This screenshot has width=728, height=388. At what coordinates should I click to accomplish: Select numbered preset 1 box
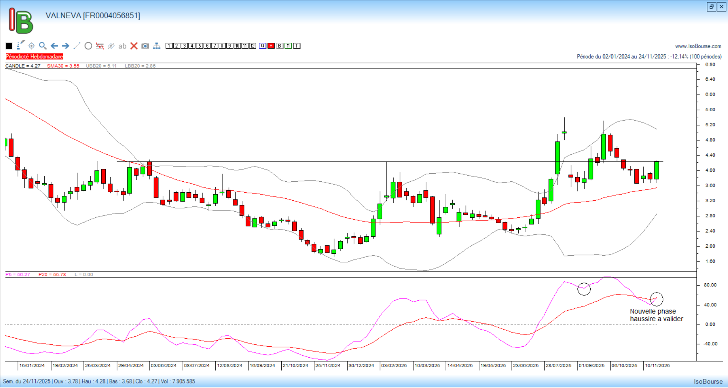[169, 46]
